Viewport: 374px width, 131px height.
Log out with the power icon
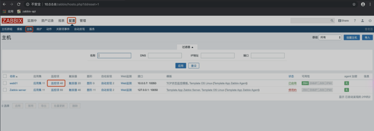coord(370,21)
